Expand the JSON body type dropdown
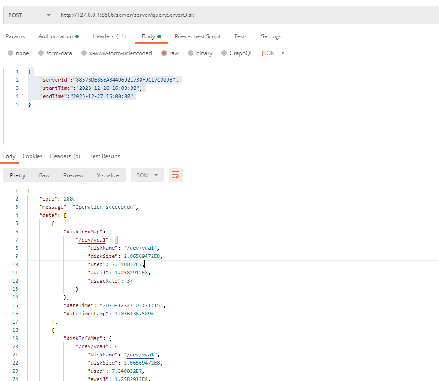439x381 pixels. [273, 53]
